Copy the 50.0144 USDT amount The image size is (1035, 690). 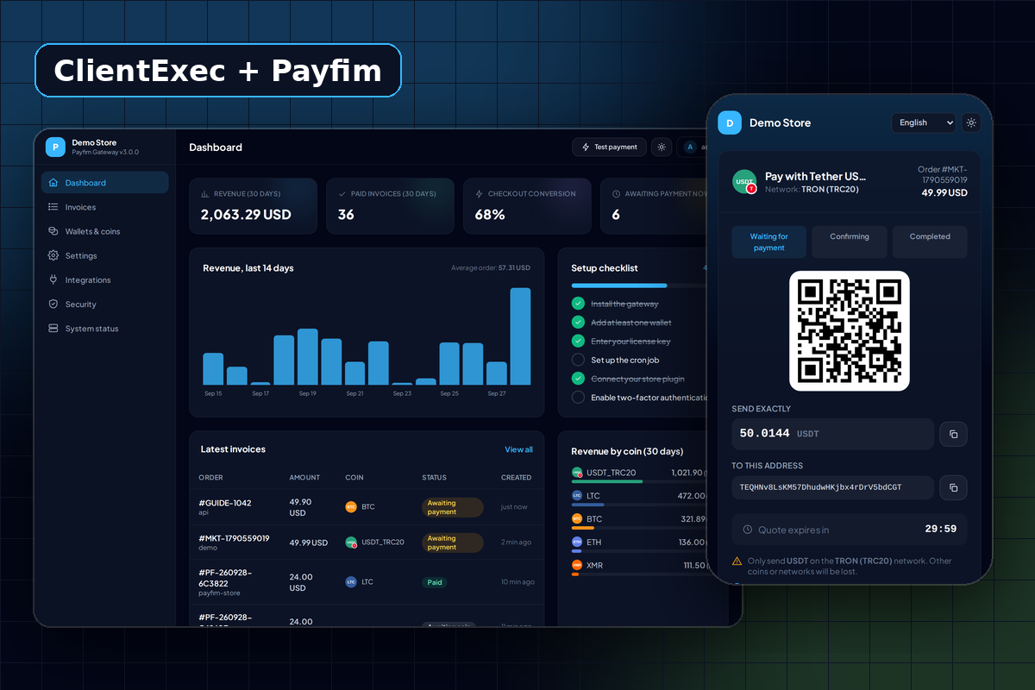tap(953, 434)
